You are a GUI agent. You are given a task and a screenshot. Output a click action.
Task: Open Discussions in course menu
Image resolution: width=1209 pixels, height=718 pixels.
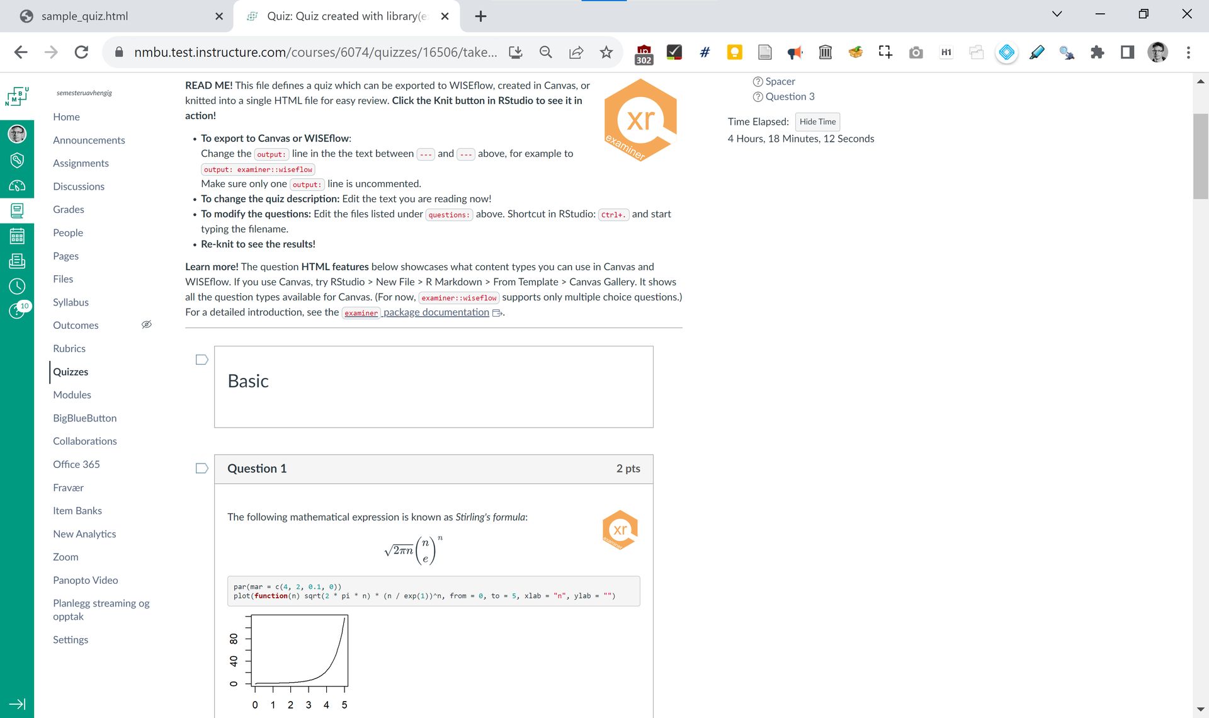click(x=79, y=186)
